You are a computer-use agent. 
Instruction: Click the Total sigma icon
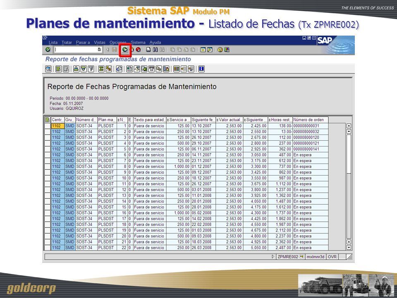coord(101,69)
